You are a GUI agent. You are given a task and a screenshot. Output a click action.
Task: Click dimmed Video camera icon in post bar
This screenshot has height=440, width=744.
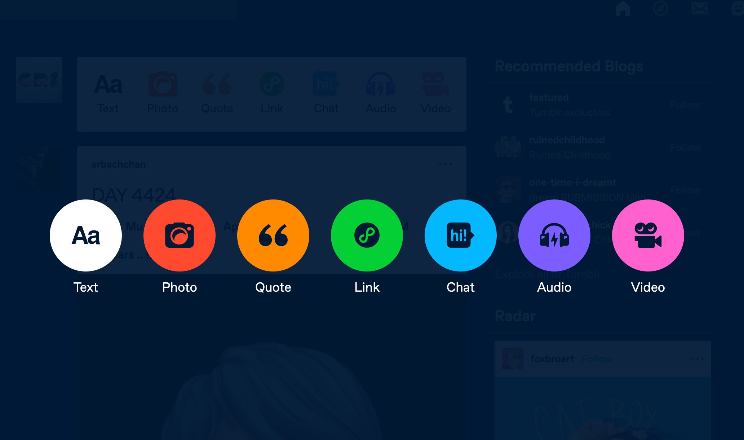pyautogui.click(x=435, y=84)
